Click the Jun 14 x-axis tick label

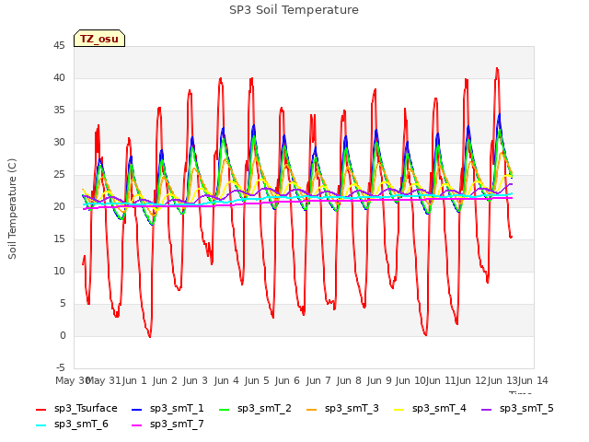click(x=533, y=380)
